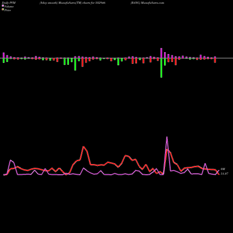
Task: Click the first red price line peak
Action: (83, 146)
